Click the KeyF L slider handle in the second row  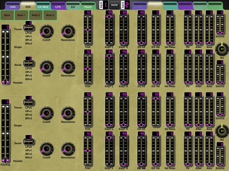(109, 56)
